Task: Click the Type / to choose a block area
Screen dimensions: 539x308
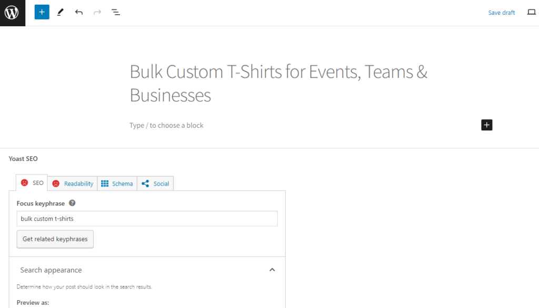Action: point(166,125)
